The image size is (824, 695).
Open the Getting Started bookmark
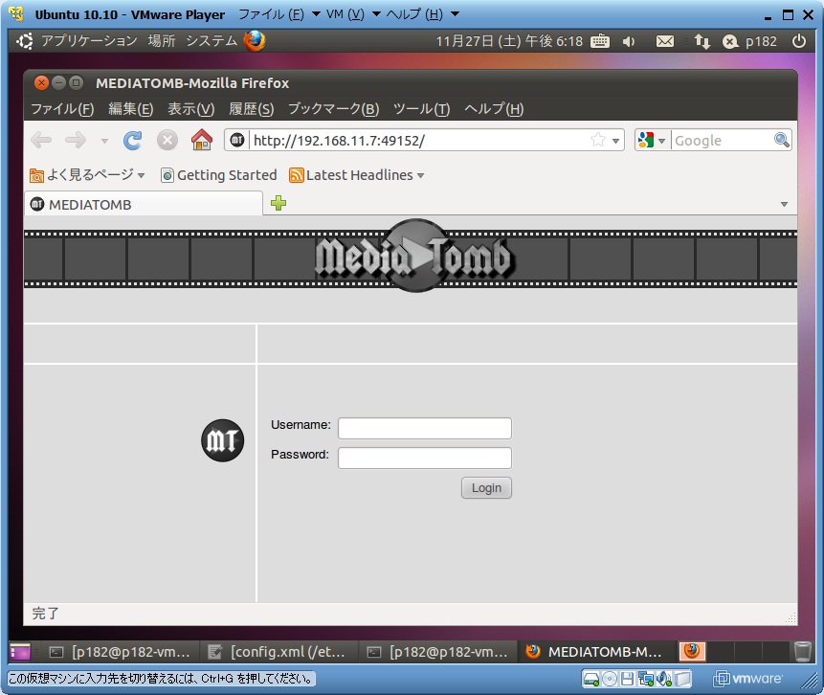click(x=219, y=175)
